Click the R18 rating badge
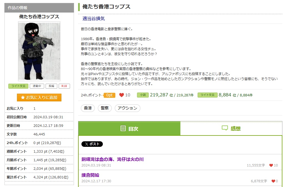The image size is (286, 187). pyautogui.click(x=64, y=86)
